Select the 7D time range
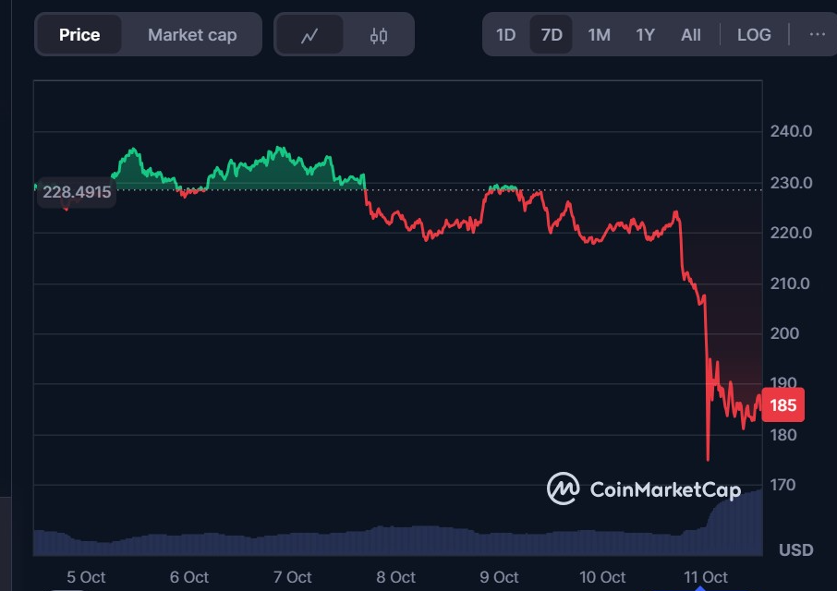 click(x=552, y=35)
